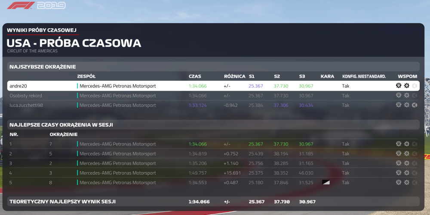Click gearbox gear icon for lap 1:34.819
Image resolution: width=430 pixels, height=215 pixels.
tap(407, 154)
